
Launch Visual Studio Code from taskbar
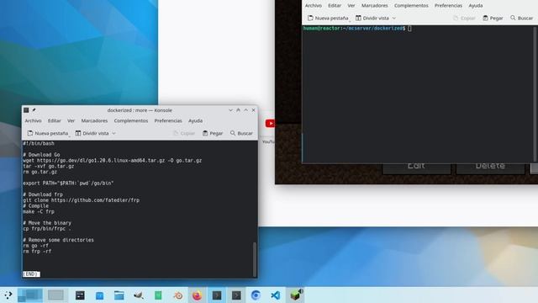click(x=275, y=295)
